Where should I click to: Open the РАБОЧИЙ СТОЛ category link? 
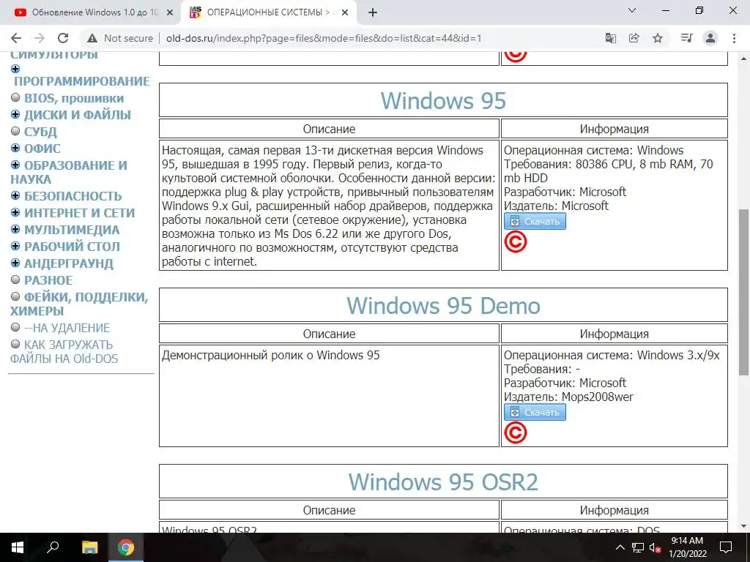point(73,247)
